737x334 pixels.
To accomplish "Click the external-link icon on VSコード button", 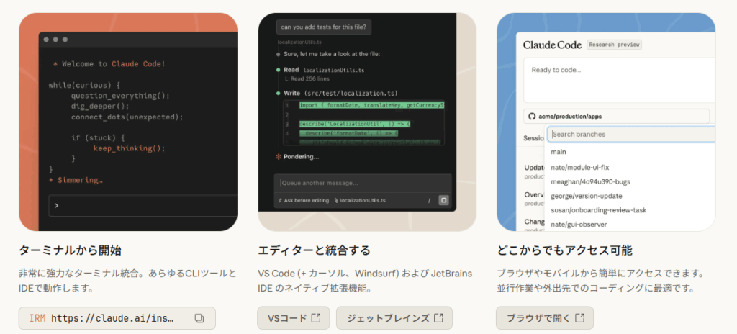I will click(x=315, y=317).
